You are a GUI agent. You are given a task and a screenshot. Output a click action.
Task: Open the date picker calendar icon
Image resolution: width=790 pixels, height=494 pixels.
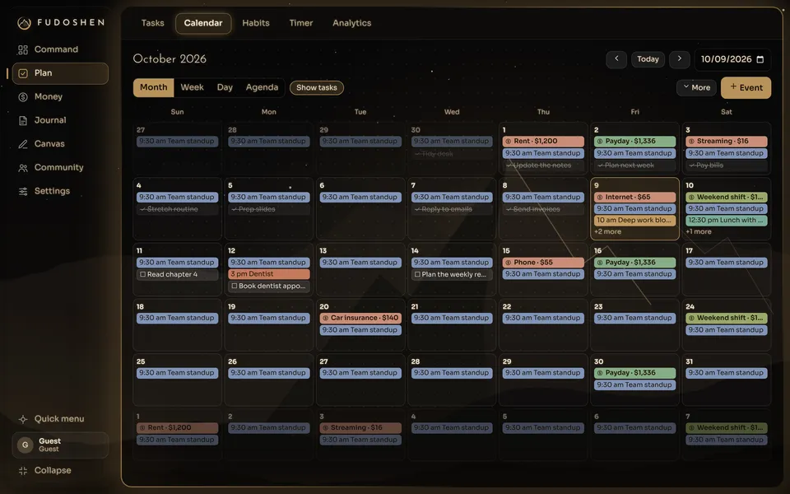(760, 59)
